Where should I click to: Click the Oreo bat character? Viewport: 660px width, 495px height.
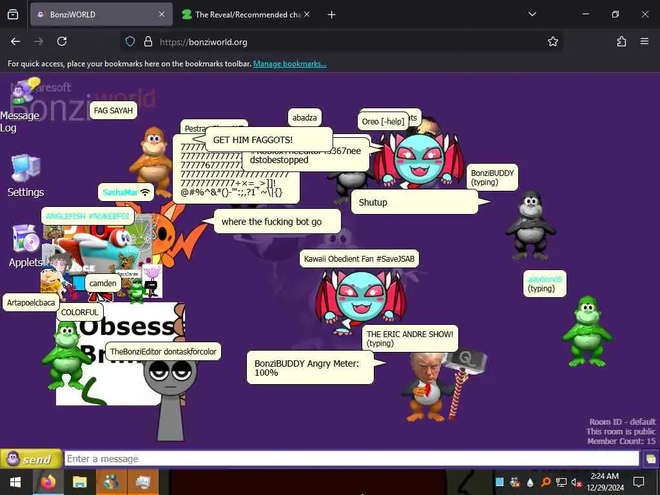click(x=419, y=160)
